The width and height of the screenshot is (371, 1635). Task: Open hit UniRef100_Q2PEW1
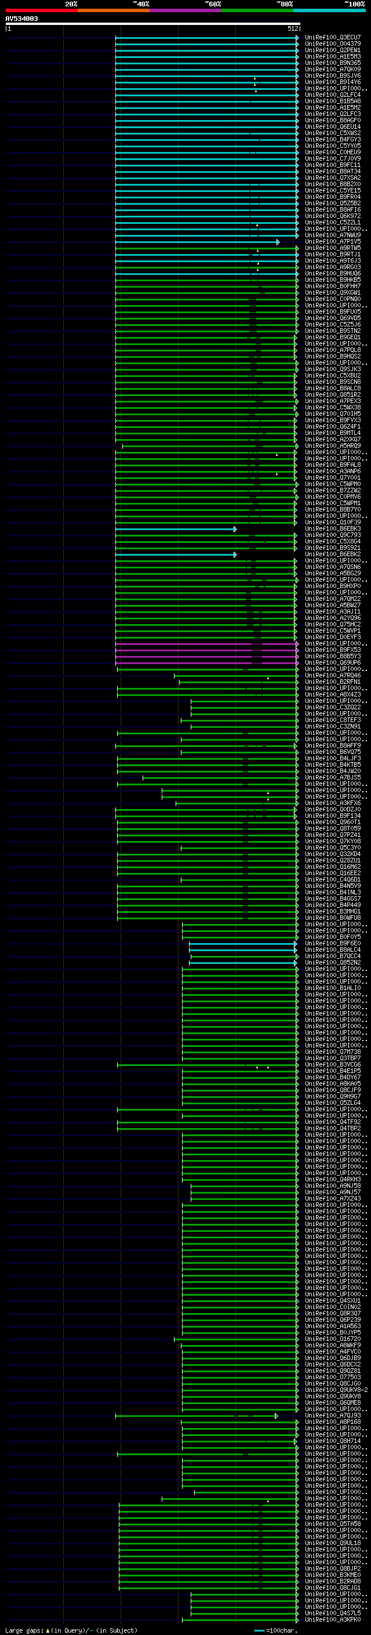point(332,50)
